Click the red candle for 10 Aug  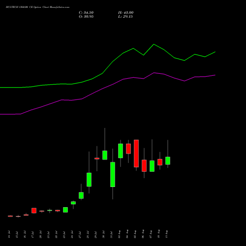click(160, 162)
